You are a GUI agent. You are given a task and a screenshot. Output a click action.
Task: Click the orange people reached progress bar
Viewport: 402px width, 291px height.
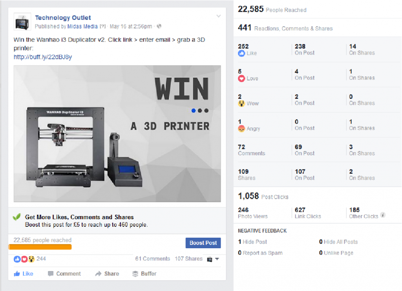coord(40,247)
